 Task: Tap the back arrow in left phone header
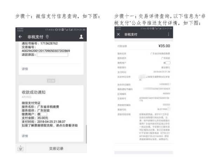click(20, 37)
